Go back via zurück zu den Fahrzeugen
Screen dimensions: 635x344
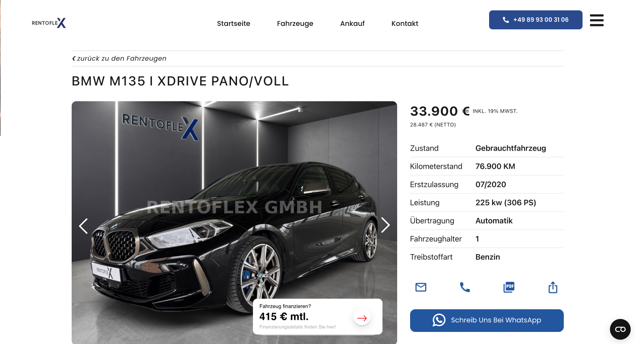[x=119, y=58]
